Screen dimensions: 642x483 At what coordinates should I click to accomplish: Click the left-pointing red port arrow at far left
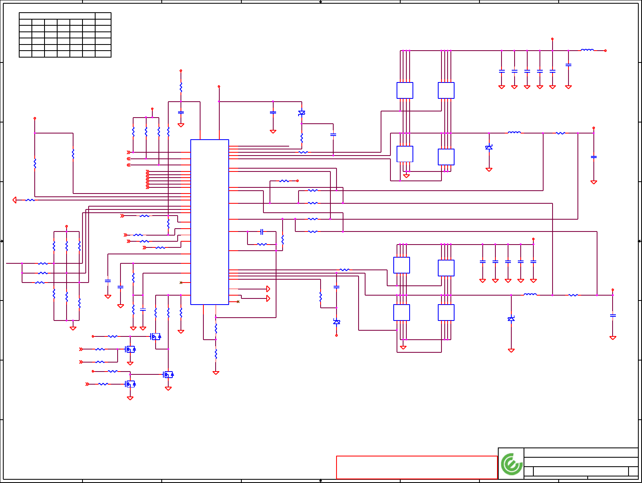click(x=14, y=200)
